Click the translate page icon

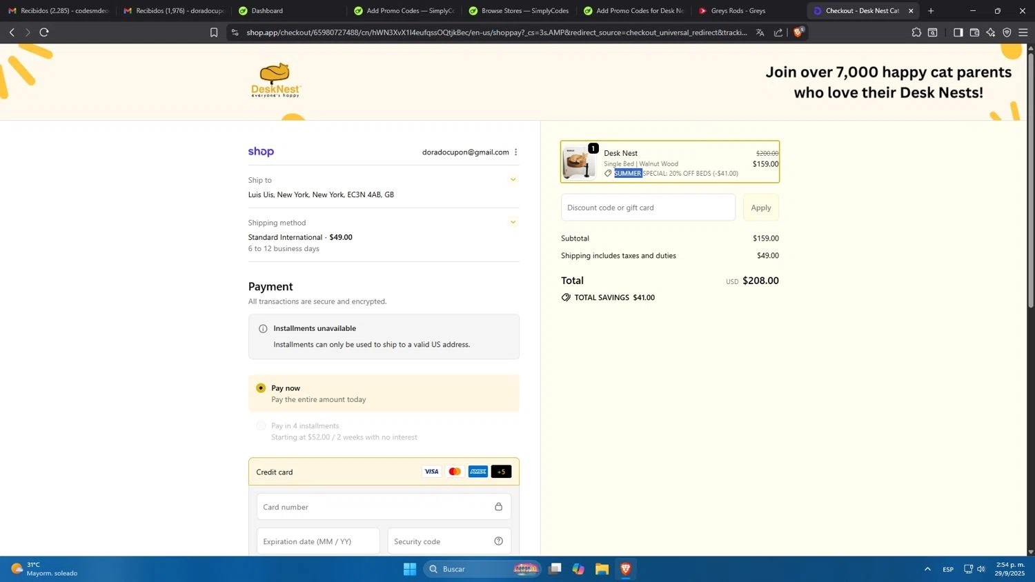[760, 32]
